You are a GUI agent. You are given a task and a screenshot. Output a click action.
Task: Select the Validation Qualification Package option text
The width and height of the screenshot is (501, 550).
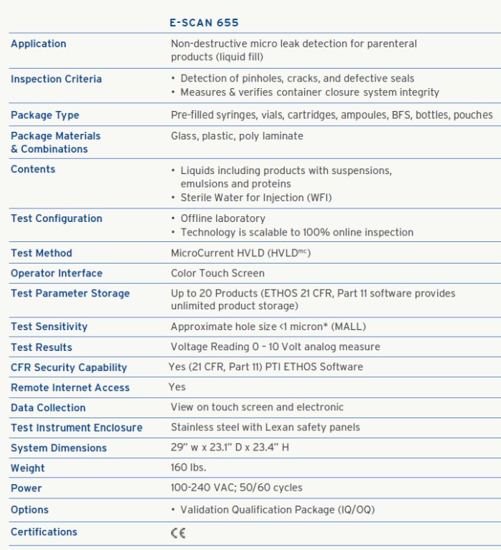pyautogui.click(x=277, y=510)
